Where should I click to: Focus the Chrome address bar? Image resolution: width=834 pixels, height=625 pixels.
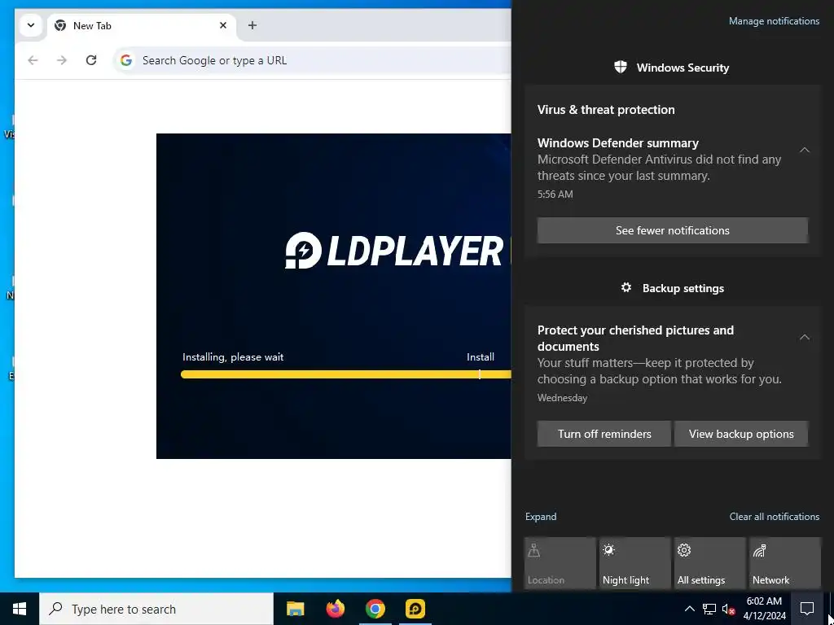click(x=314, y=60)
